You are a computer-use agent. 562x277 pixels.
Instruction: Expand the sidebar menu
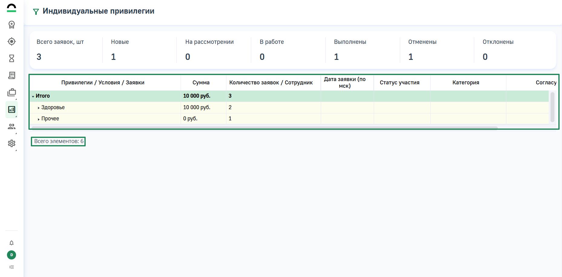pos(12,267)
